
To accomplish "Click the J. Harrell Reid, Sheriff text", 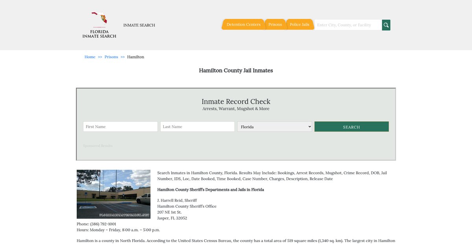I will point(177,200).
